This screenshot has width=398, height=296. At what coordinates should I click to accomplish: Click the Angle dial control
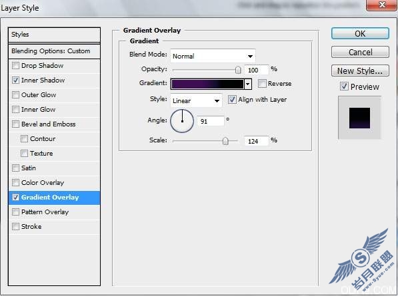182,121
